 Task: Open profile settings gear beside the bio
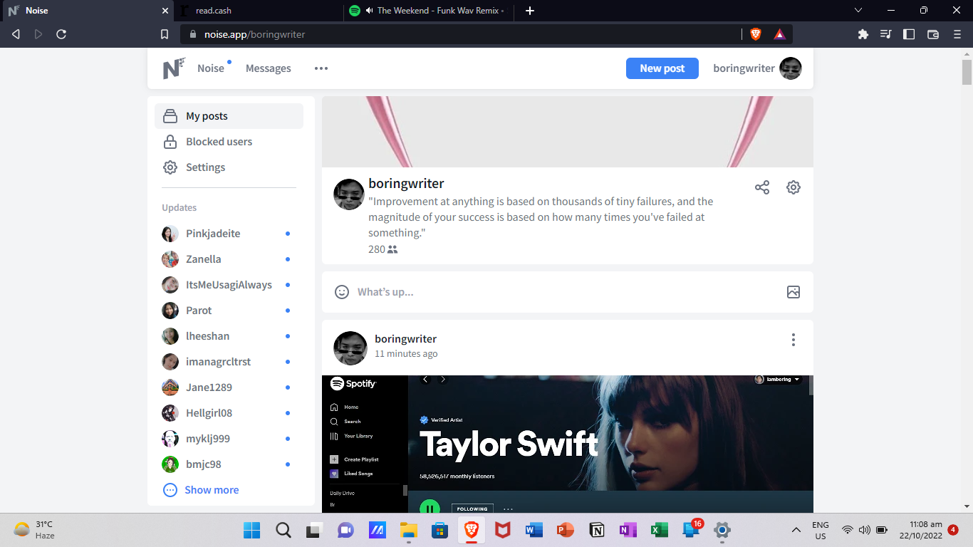coord(794,187)
